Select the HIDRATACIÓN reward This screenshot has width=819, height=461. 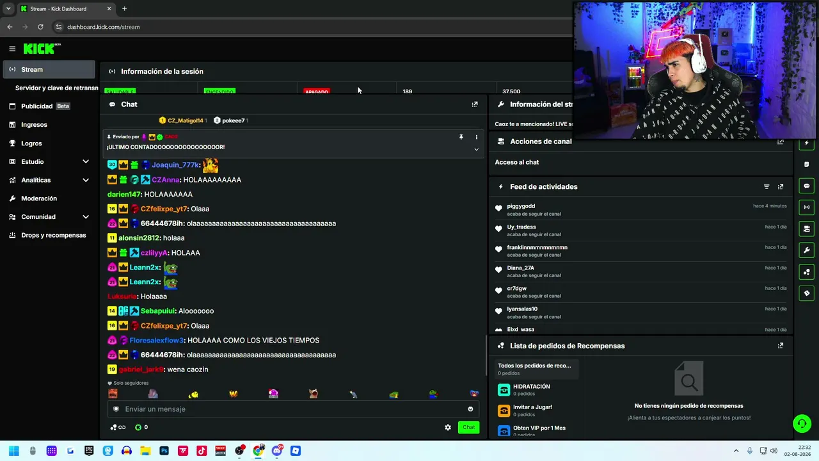[537, 390]
